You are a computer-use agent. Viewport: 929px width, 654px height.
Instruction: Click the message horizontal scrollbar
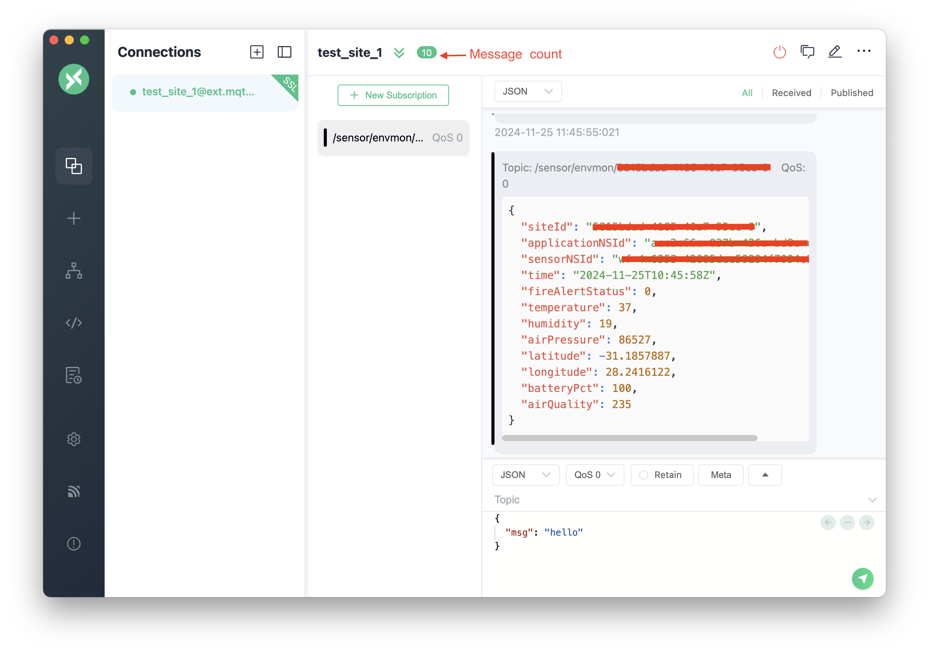pyautogui.click(x=629, y=438)
